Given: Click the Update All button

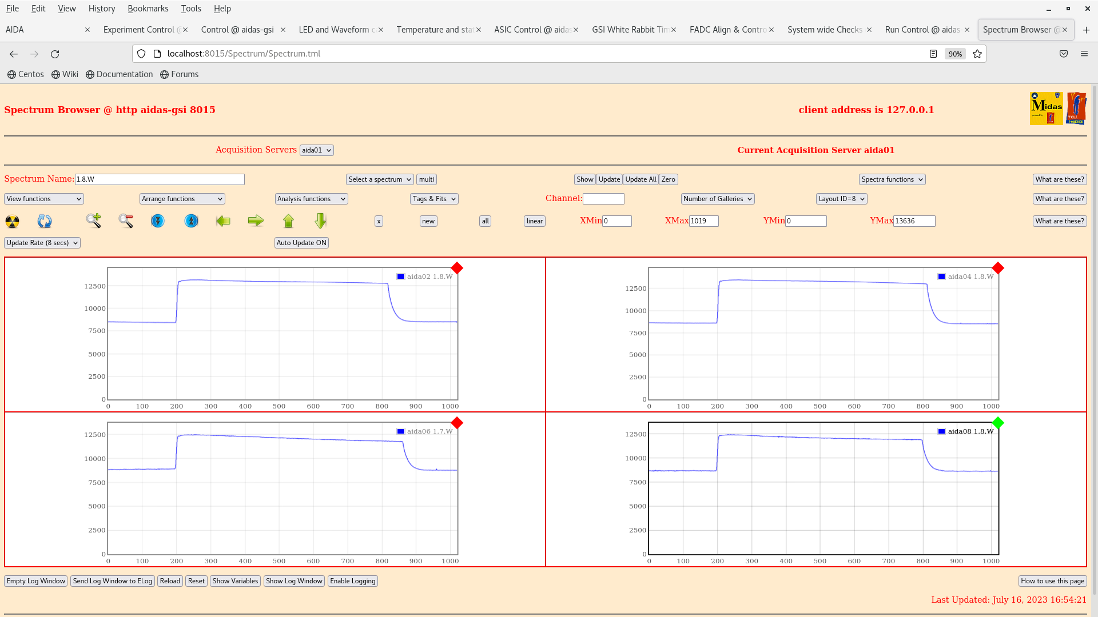Looking at the screenshot, I should [x=640, y=179].
